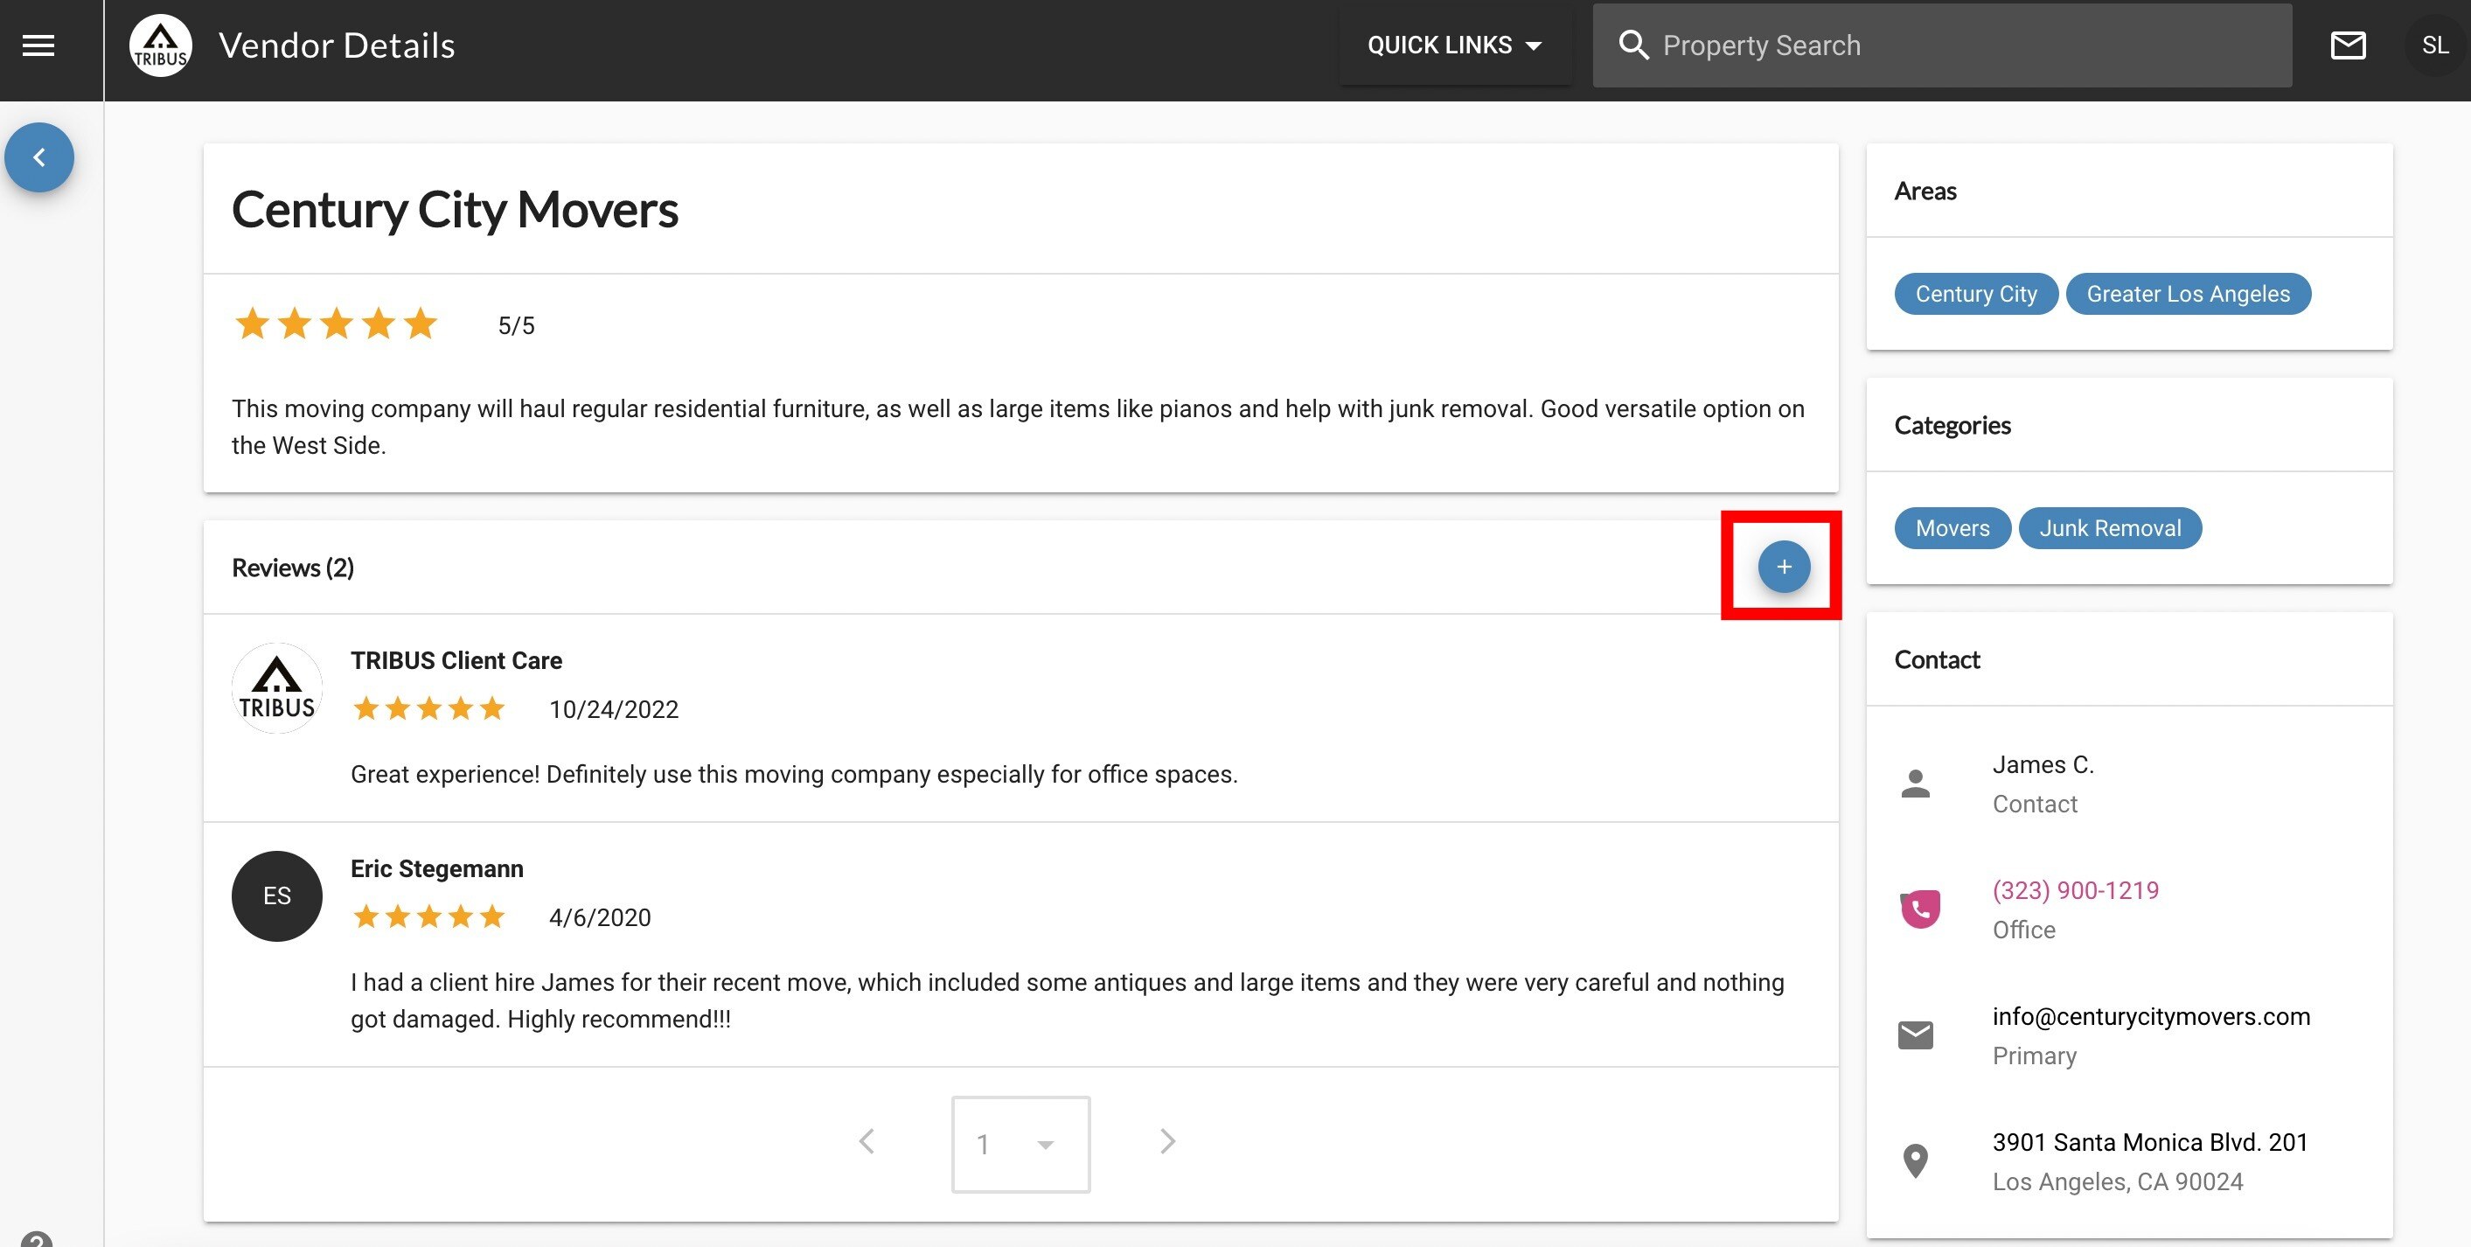This screenshot has height=1247, width=2471.
Task: Click the 4/6/2020 review date
Action: pos(600,917)
